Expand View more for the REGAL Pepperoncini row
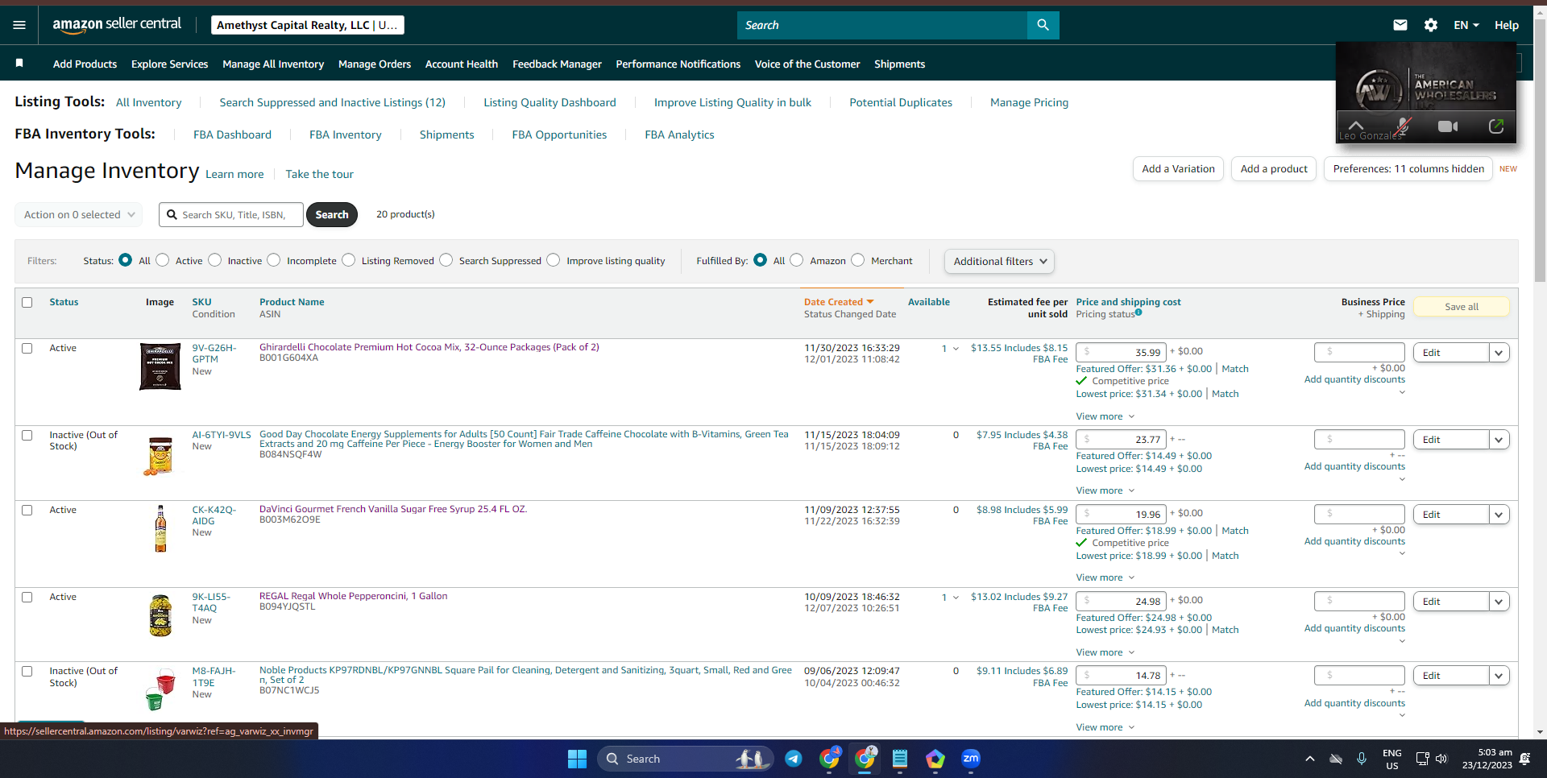This screenshot has height=778, width=1547. click(1105, 652)
